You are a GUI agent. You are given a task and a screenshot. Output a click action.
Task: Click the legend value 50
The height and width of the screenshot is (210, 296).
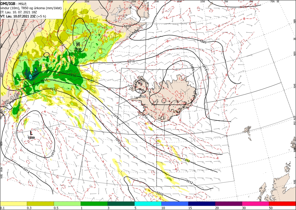(x=271, y=208)
